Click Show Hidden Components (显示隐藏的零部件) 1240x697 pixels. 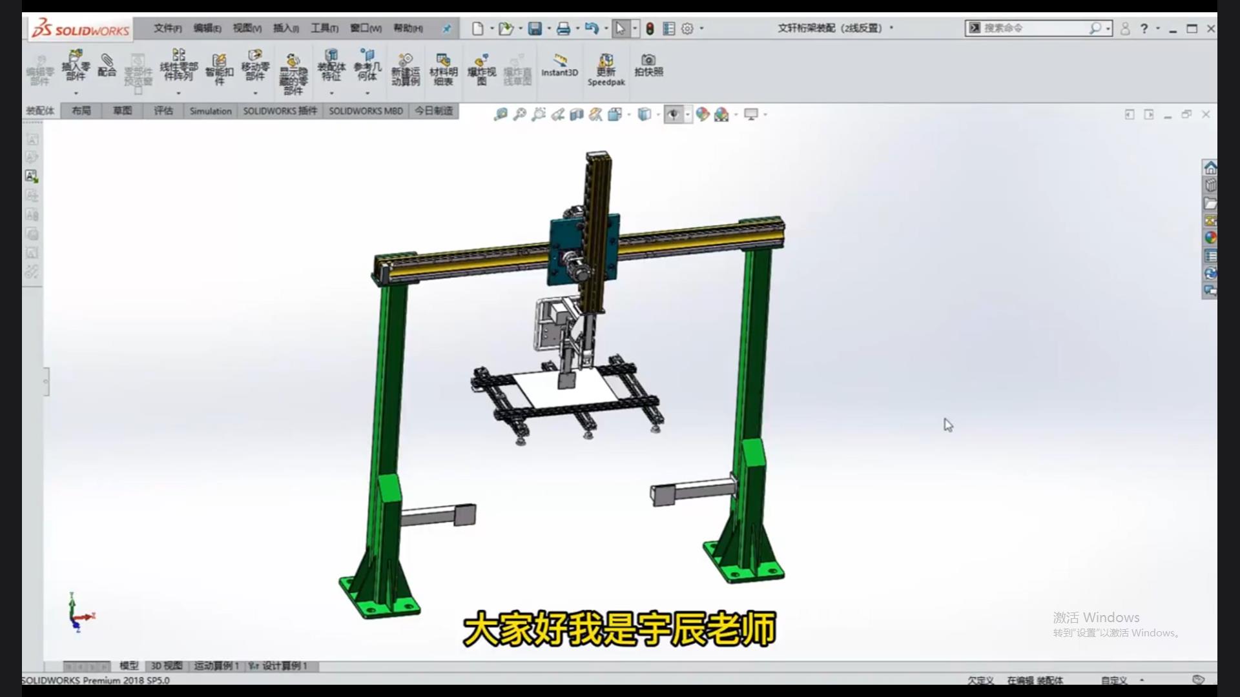pyautogui.click(x=293, y=74)
